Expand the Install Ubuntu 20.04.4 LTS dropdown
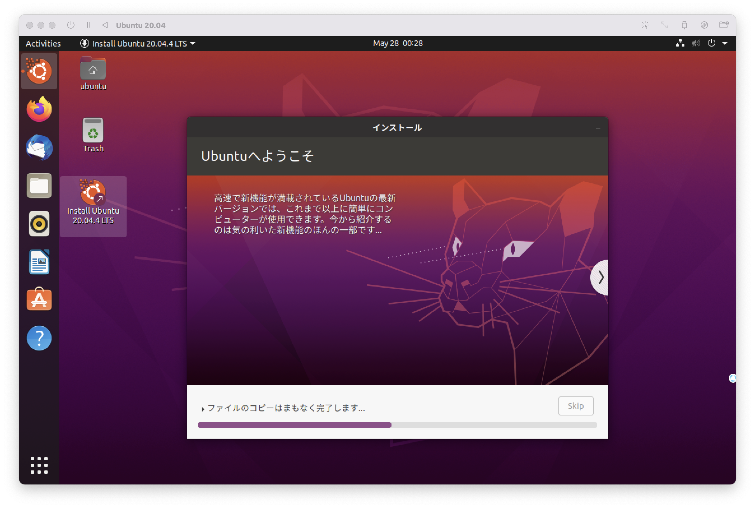Viewport: 755px width, 508px height. pos(195,43)
